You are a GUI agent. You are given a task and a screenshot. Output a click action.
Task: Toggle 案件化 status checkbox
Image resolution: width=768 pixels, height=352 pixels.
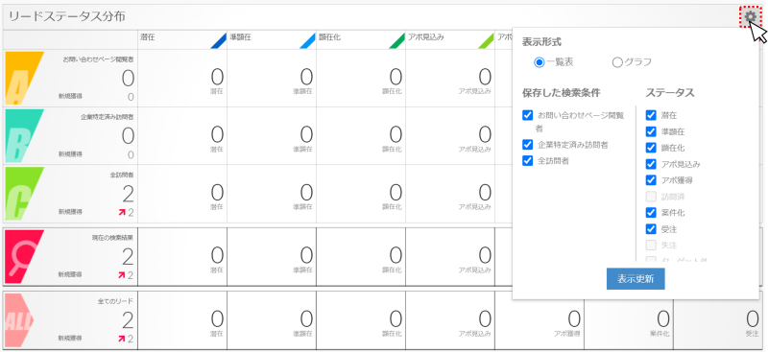click(651, 213)
